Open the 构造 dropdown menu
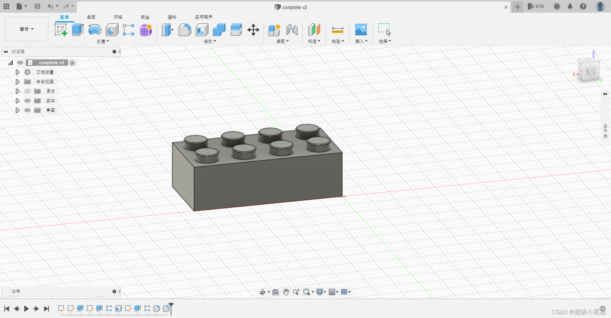Viewport: 611px width, 318px height. click(314, 41)
